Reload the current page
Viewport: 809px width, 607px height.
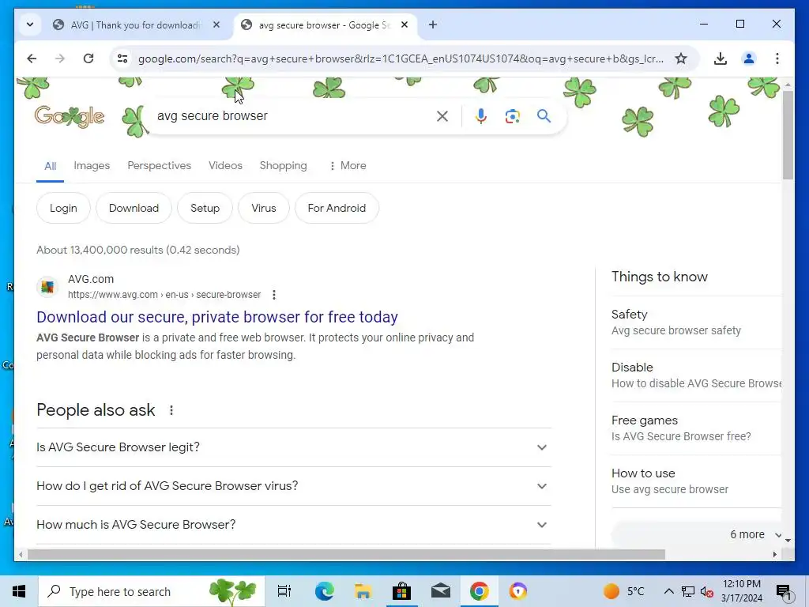pyautogui.click(x=88, y=58)
